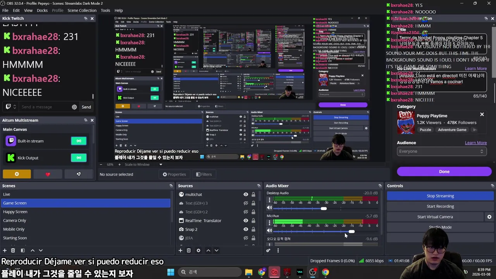Image resolution: width=496 pixels, height=279 pixels.
Task: Open the View menu
Action: (x=28, y=10)
